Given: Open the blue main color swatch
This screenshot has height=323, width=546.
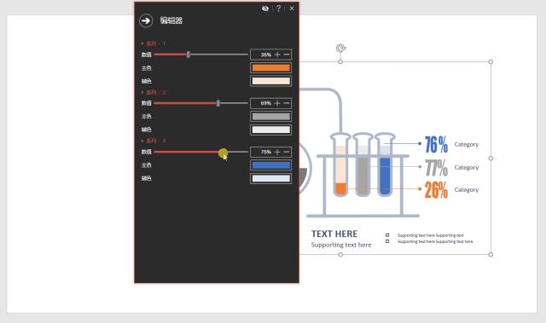Looking at the screenshot, I should [271, 165].
